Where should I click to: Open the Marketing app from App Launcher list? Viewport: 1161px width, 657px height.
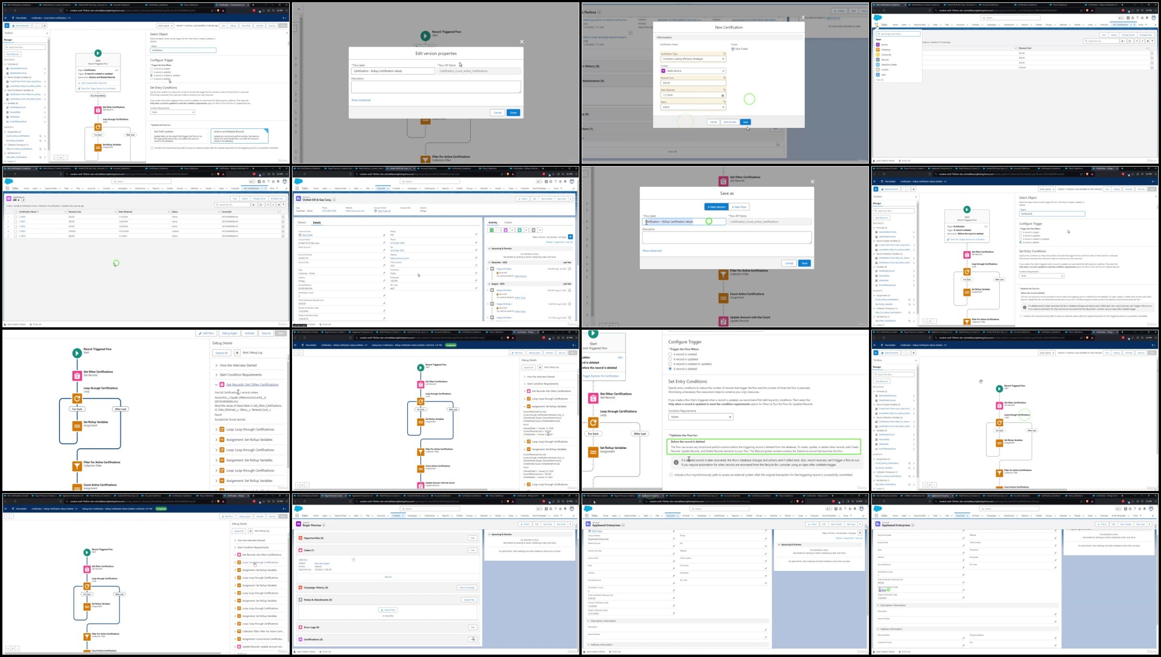click(x=883, y=49)
